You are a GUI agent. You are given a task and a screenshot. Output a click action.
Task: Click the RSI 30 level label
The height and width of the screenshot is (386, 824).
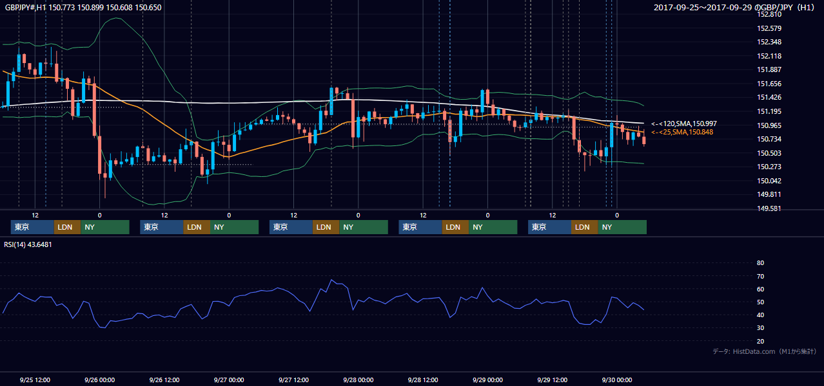coord(760,328)
